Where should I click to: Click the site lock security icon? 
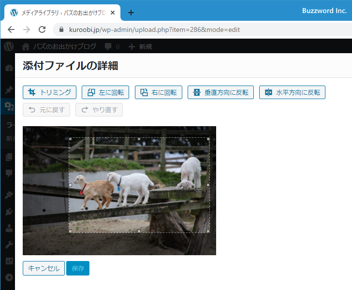[61, 29]
